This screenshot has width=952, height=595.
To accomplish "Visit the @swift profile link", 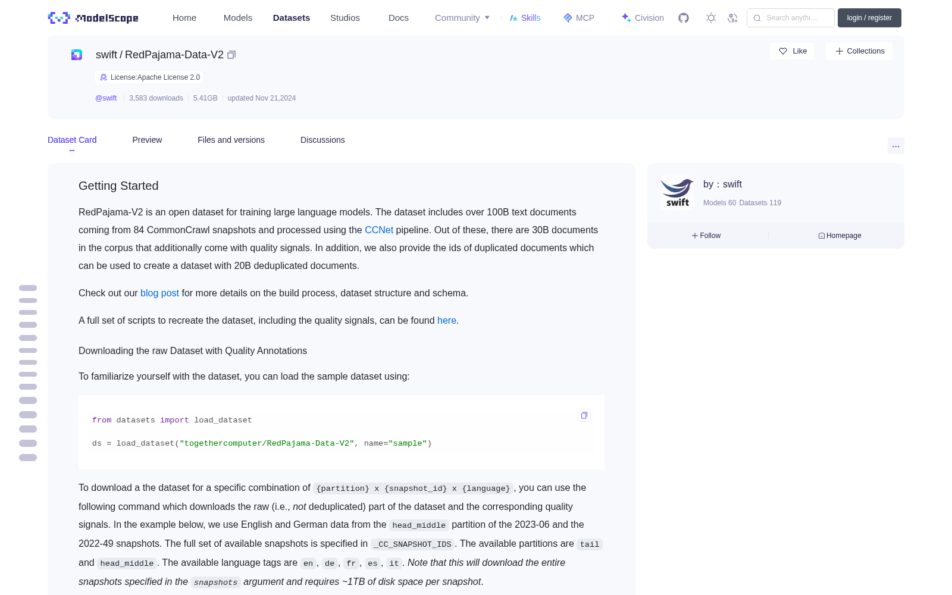I will (106, 98).
